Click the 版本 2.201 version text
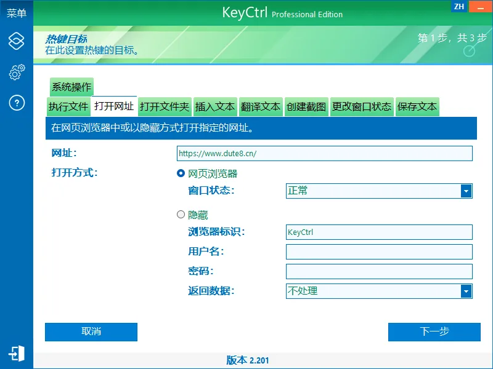Image resolution: width=493 pixels, height=369 pixels. (x=248, y=360)
